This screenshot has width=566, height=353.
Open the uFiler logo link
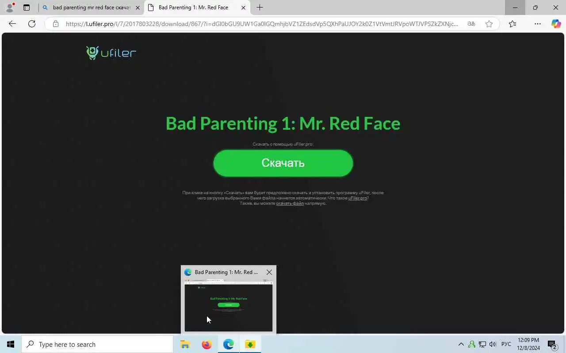click(111, 53)
